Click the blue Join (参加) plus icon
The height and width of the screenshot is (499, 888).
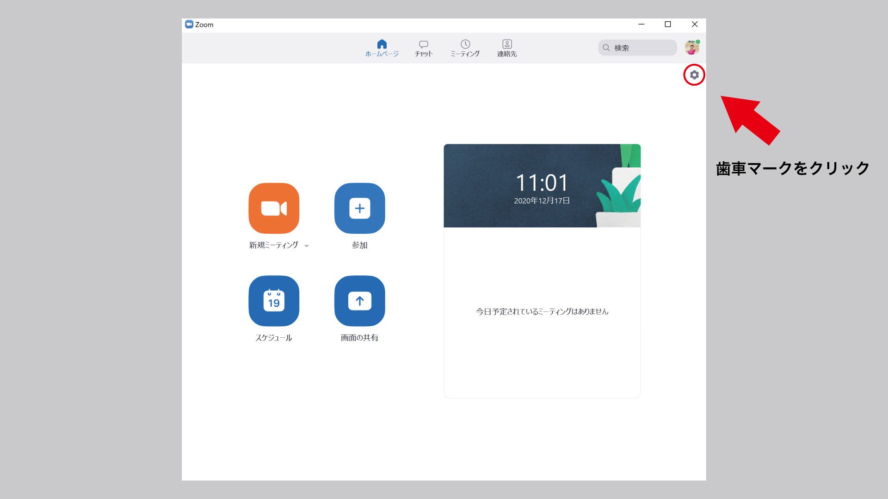pyautogui.click(x=359, y=208)
